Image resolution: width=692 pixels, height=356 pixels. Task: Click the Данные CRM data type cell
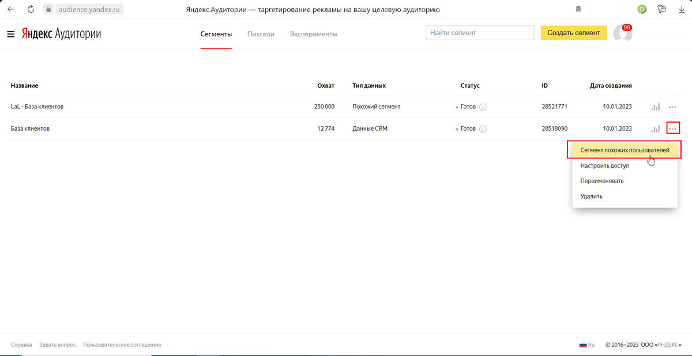click(x=370, y=128)
